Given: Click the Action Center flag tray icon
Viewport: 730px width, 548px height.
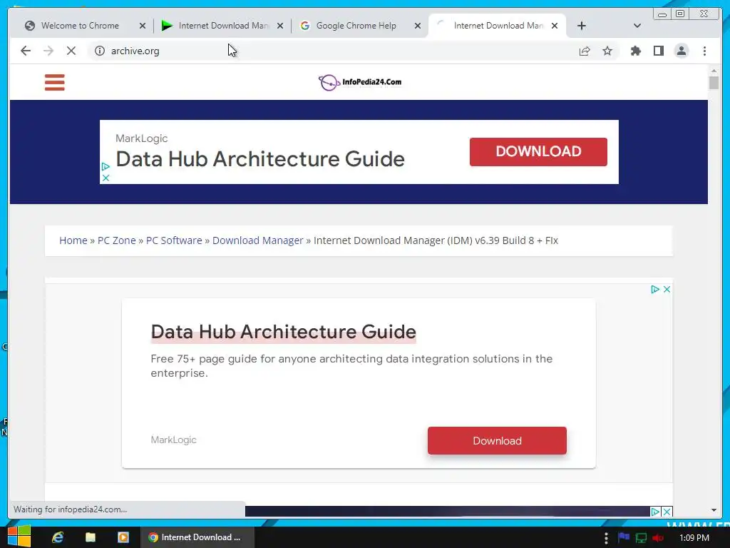Looking at the screenshot, I should 624,537.
